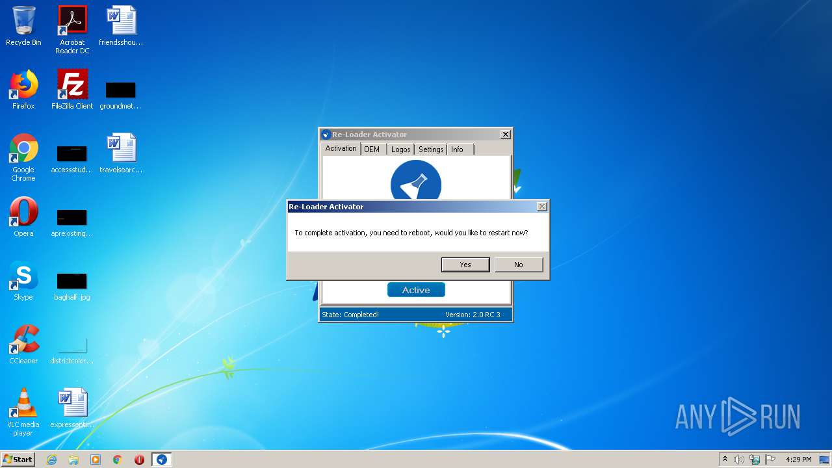The image size is (832, 468).
Task: Open Windows Explorer from the taskbar
Action: (73, 460)
